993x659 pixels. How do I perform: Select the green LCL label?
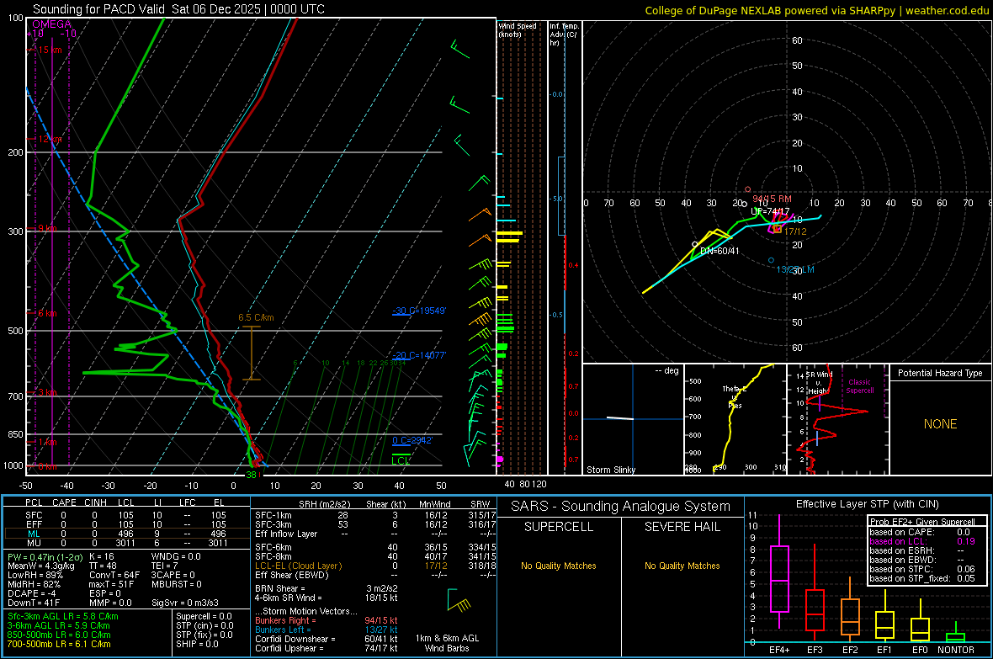click(x=401, y=460)
